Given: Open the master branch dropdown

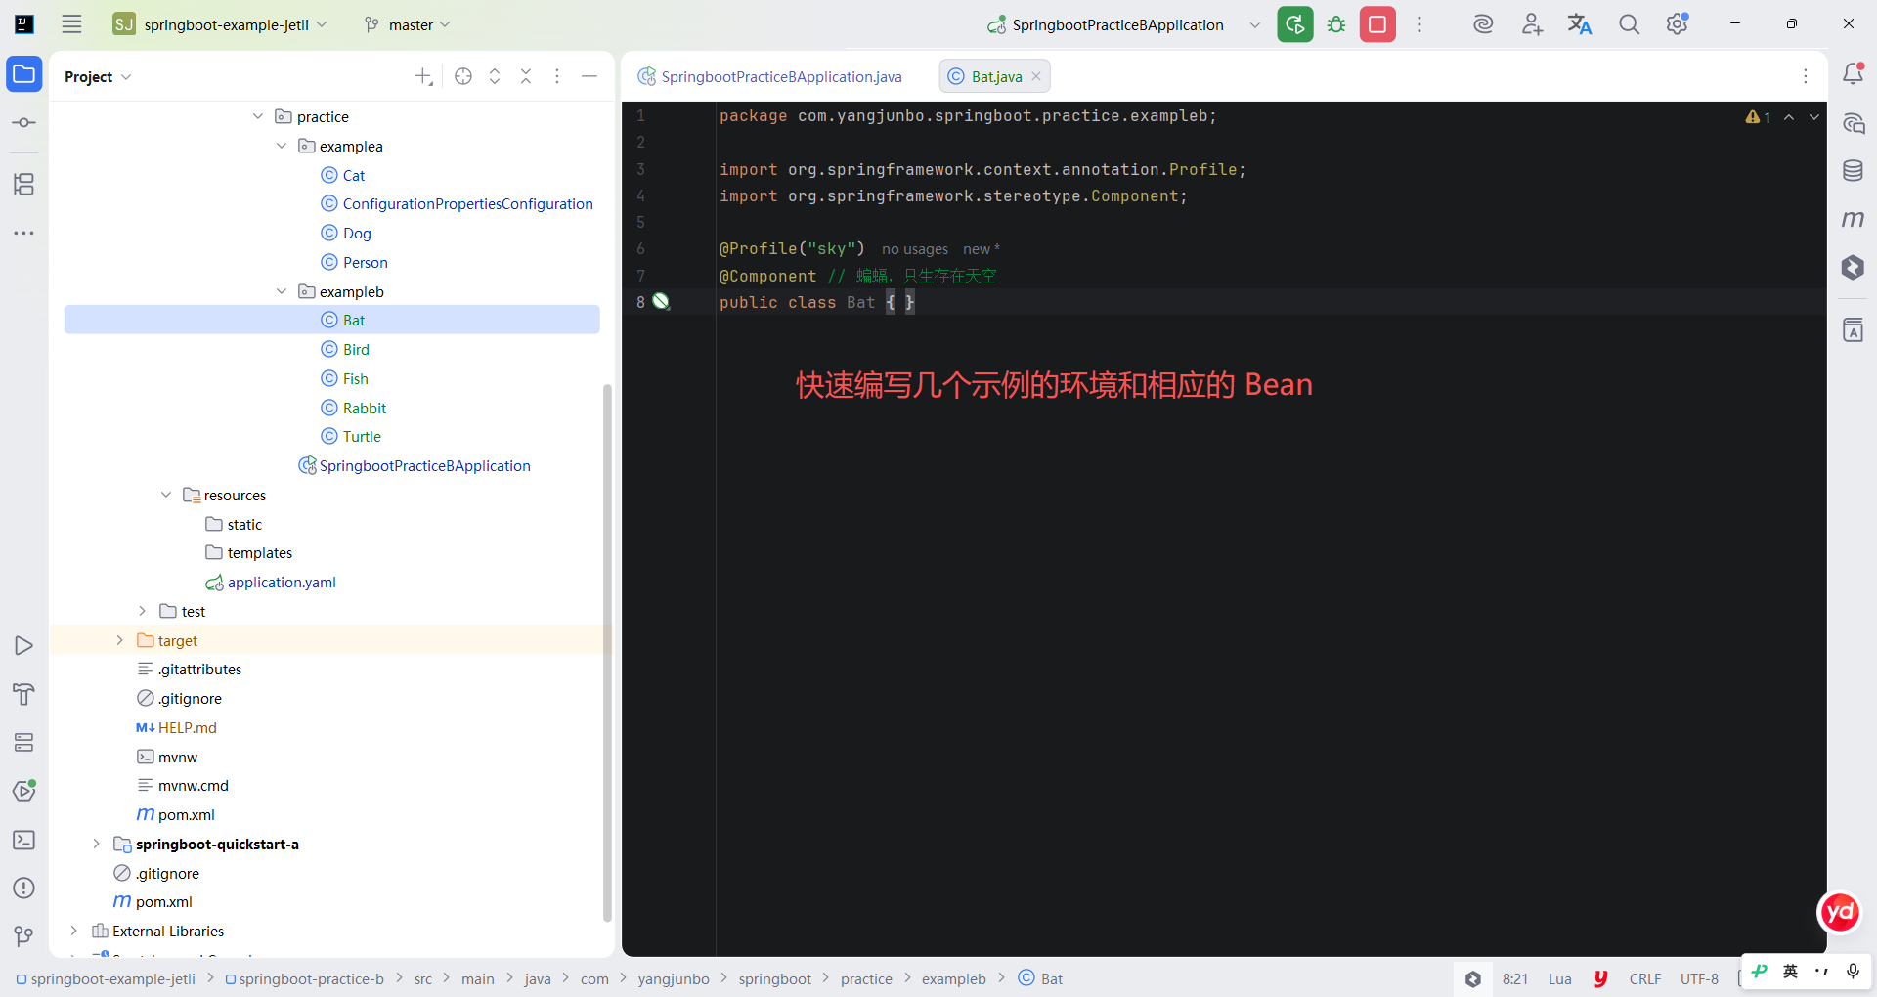Looking at the screenshot, I should point(407,24).
